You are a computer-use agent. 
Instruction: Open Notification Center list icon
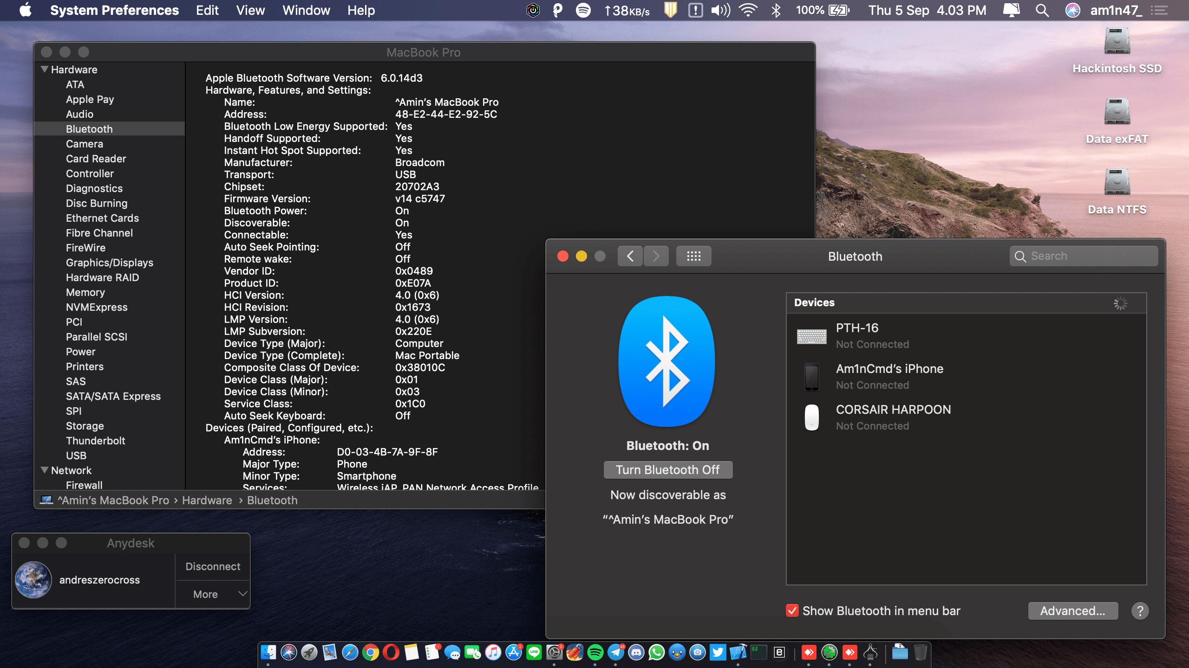(x=1159, y=10)
